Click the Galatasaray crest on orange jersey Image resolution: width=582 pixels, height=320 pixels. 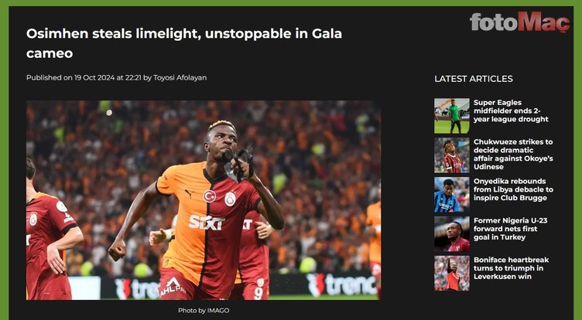230,199
